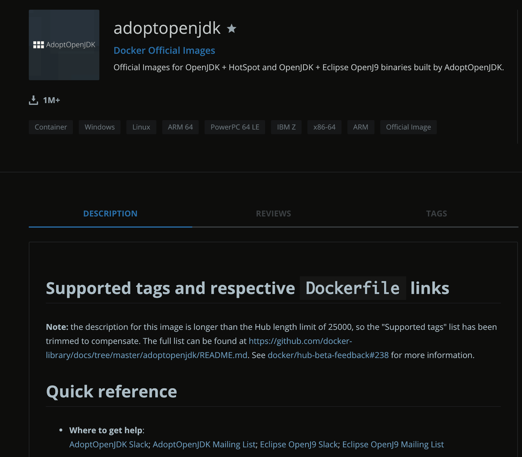Open the Eclipse OpenJ9 Slack link

point(299,444)
